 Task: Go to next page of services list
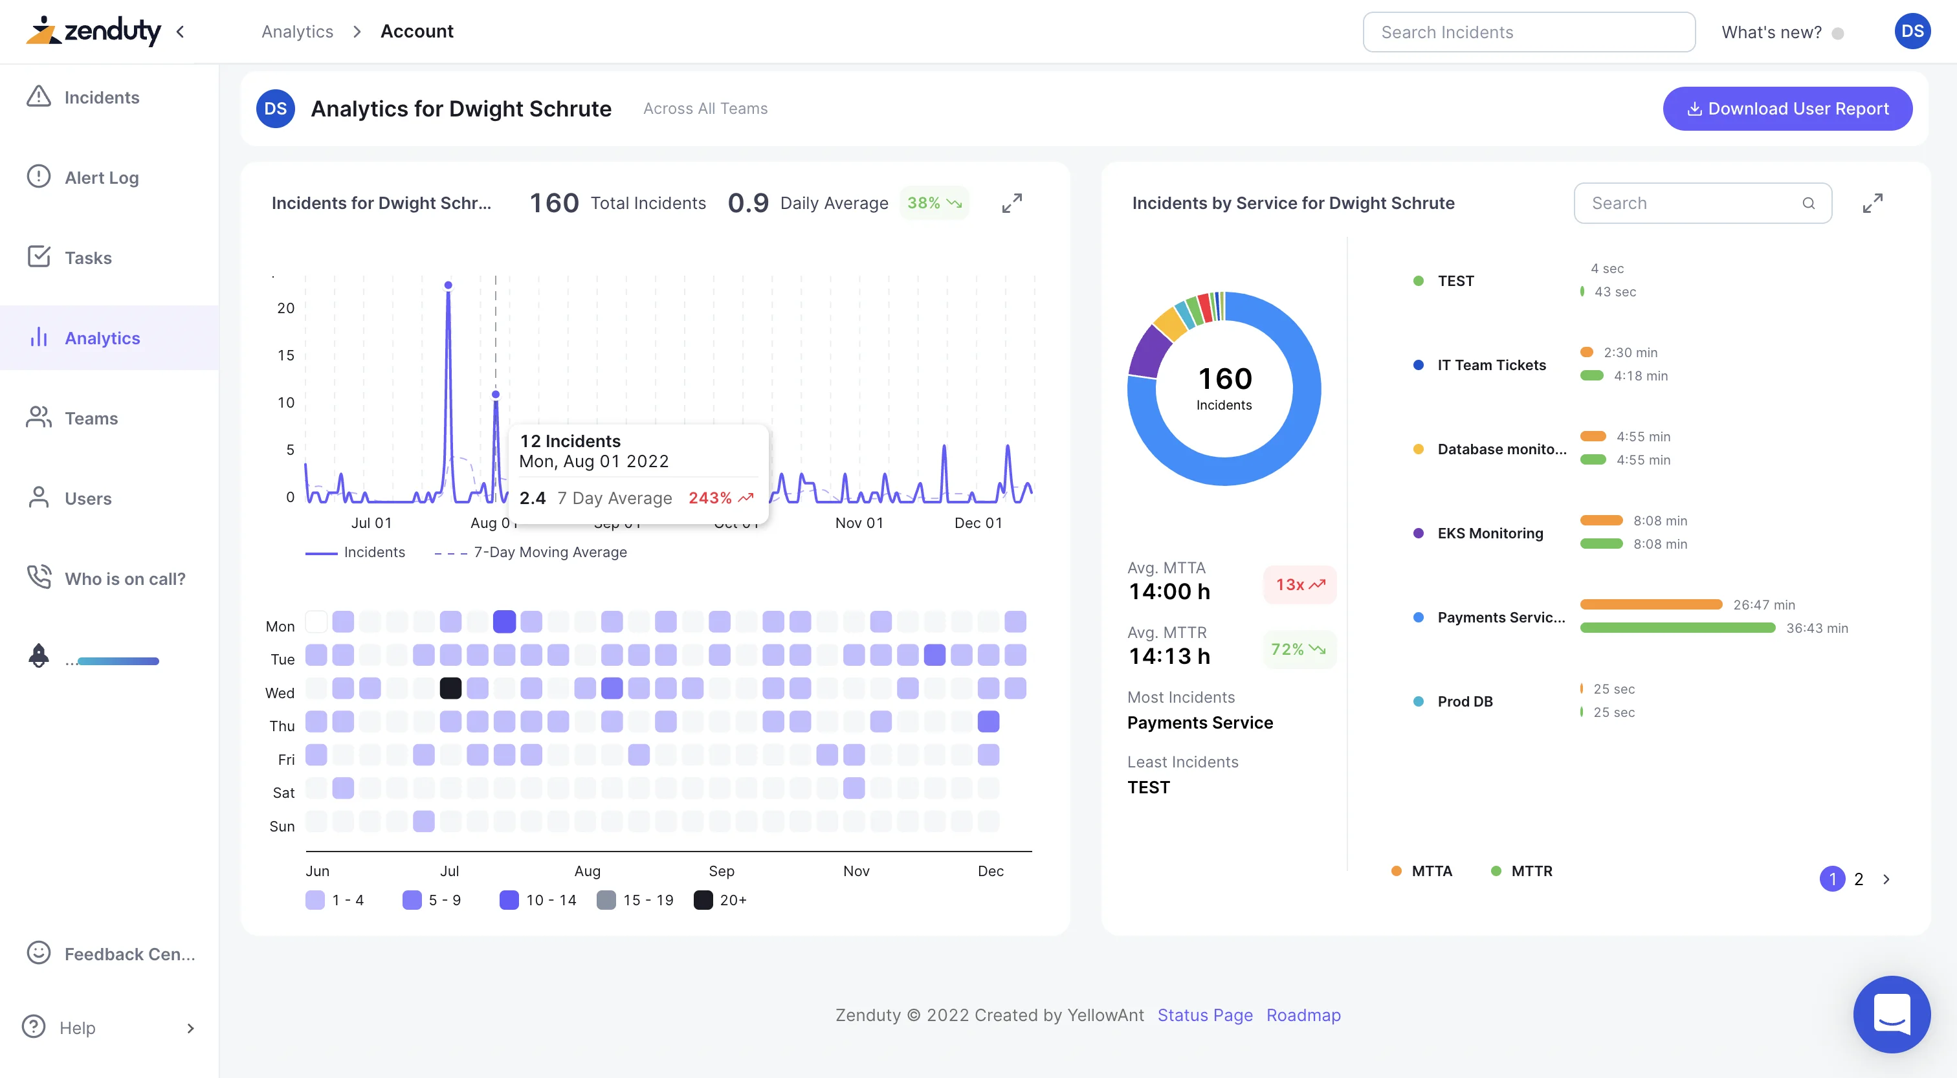(x=1886, y=879)
